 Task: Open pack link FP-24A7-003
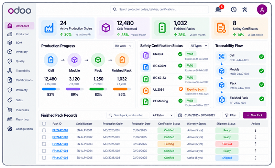click(60, 144)
